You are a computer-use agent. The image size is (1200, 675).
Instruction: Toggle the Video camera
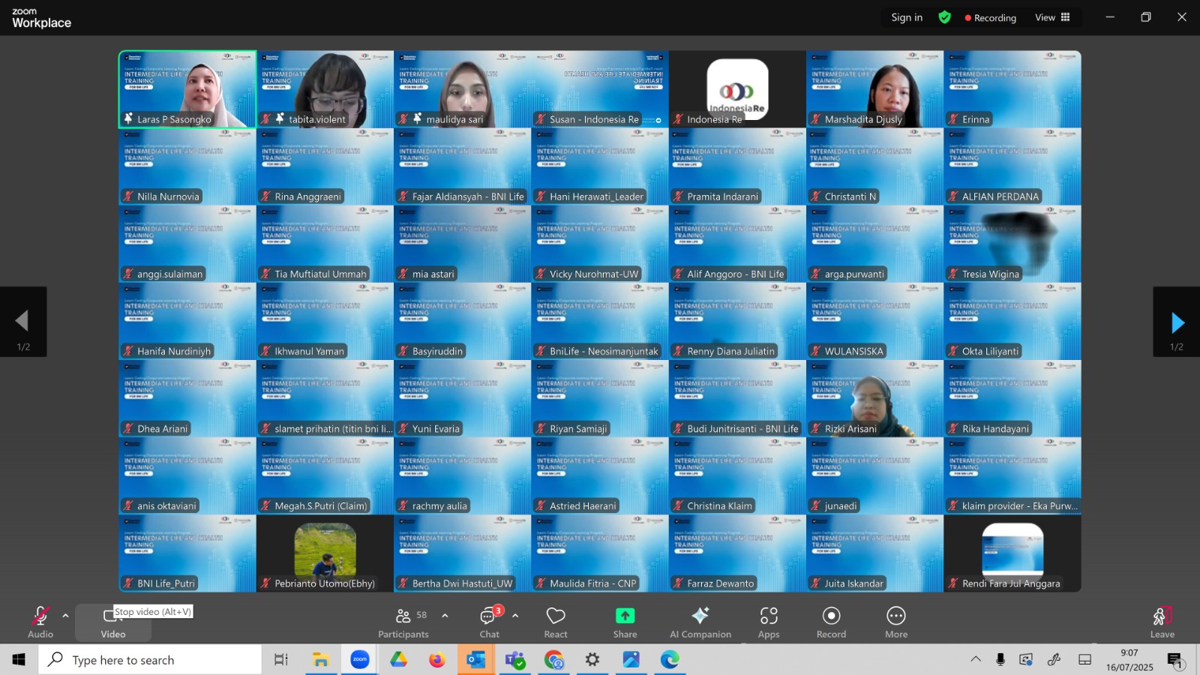pyautogui.click(x=113, y=622)
